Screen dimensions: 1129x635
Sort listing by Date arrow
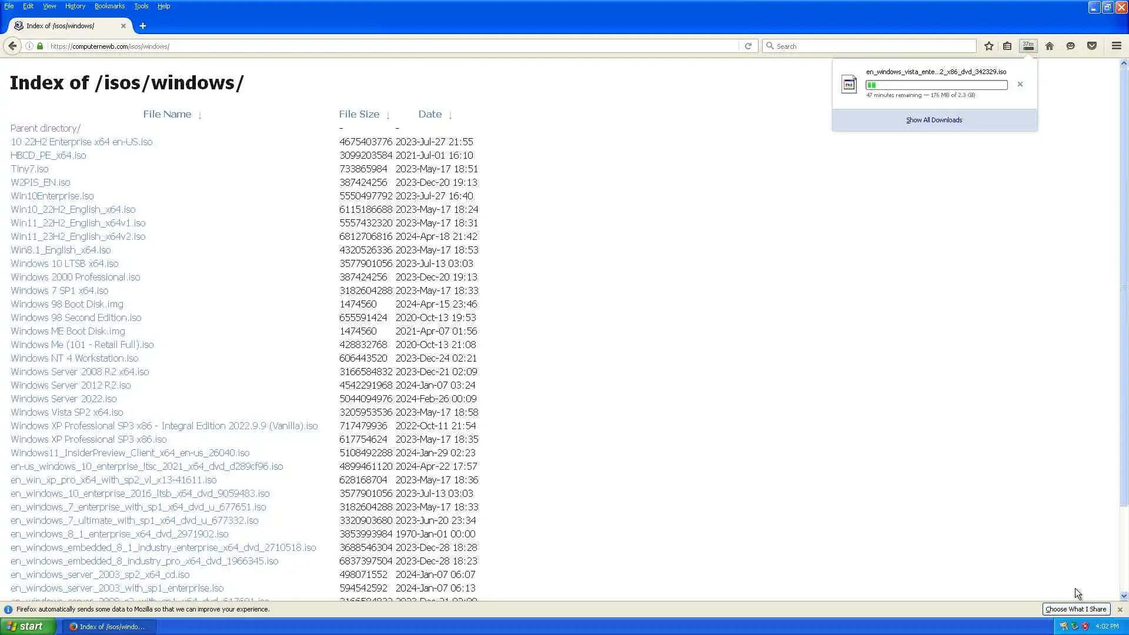pos(450,115)
